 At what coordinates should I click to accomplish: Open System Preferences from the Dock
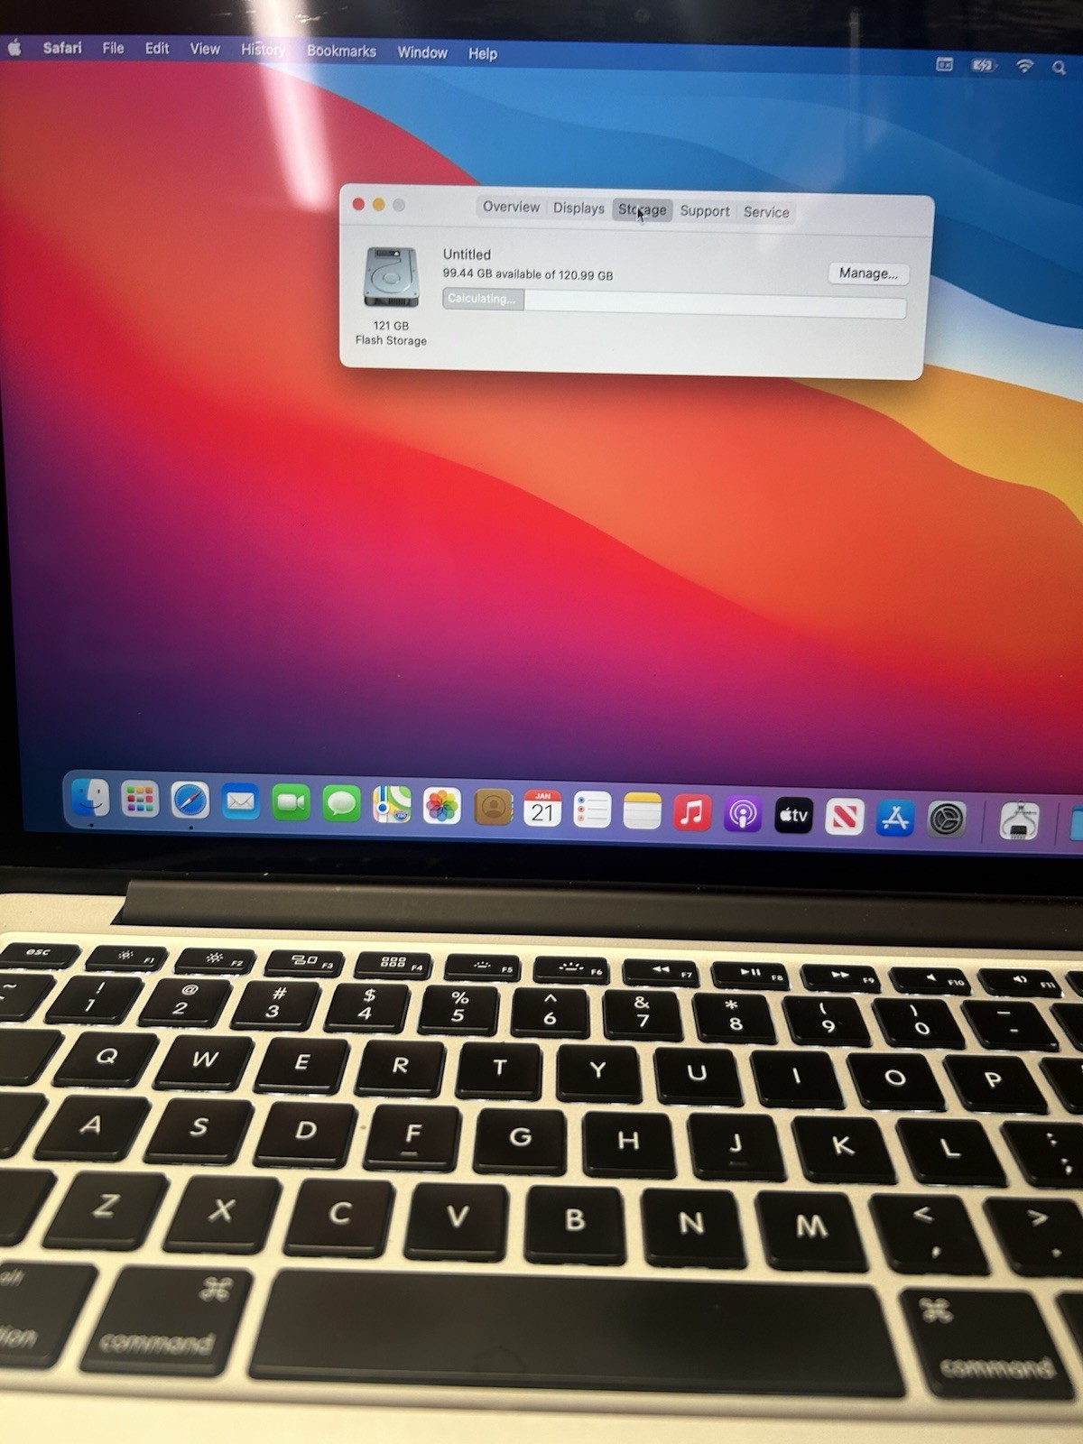click(x=946, y=819)
